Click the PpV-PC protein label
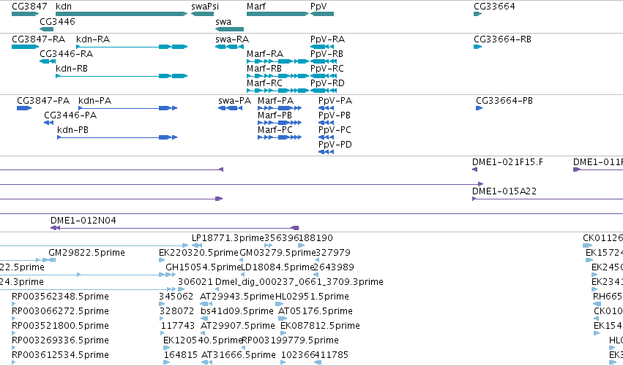 (335, 130)
